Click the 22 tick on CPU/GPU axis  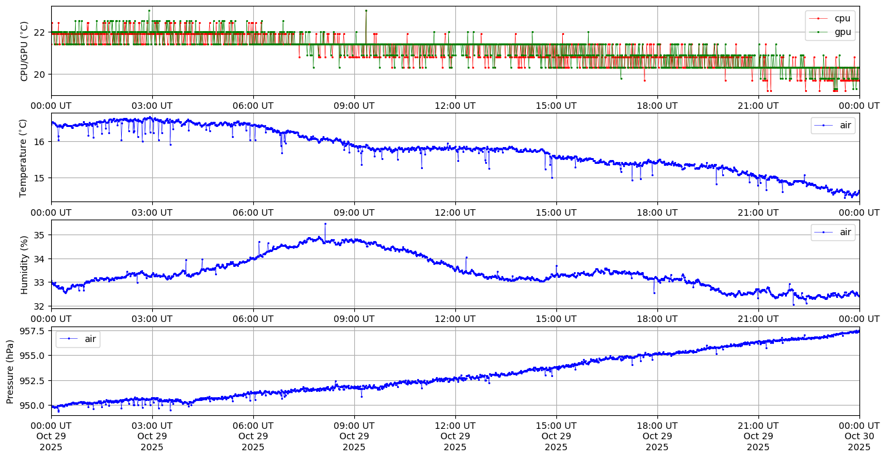38,32
